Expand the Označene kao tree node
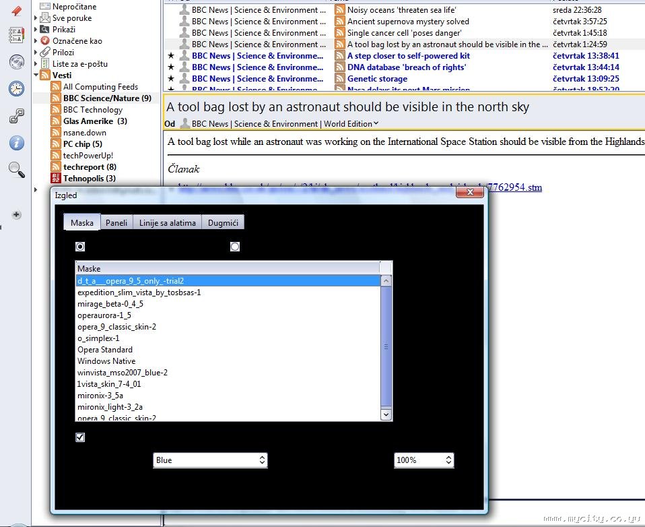The height and width of the screenshot is (527, 645). coord(36,40)
